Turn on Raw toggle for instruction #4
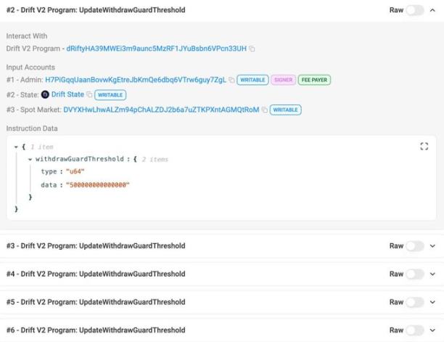444x342 pixels. pyautogui.click(x=415, y=274)
